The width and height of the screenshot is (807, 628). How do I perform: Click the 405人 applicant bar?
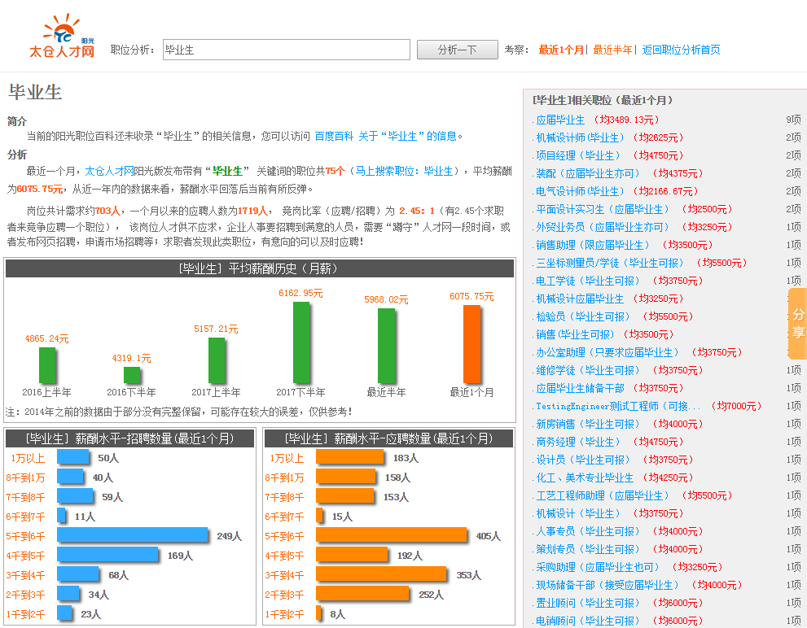[389, 535]
